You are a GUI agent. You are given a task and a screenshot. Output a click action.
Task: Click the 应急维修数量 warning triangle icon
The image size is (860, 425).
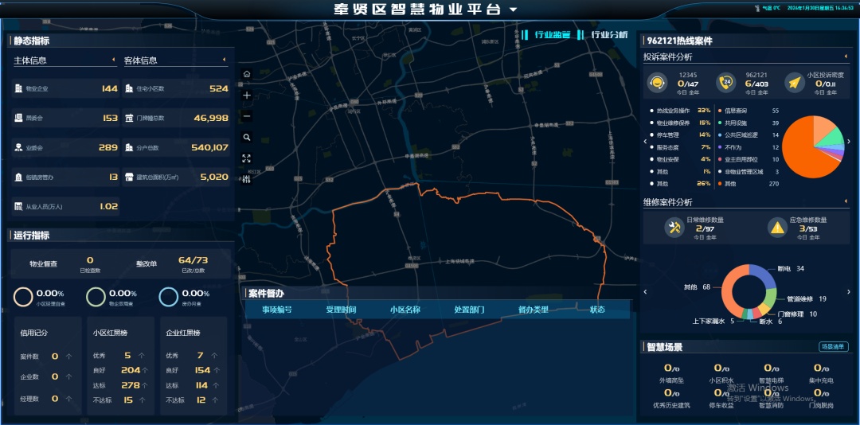[777, 228]
